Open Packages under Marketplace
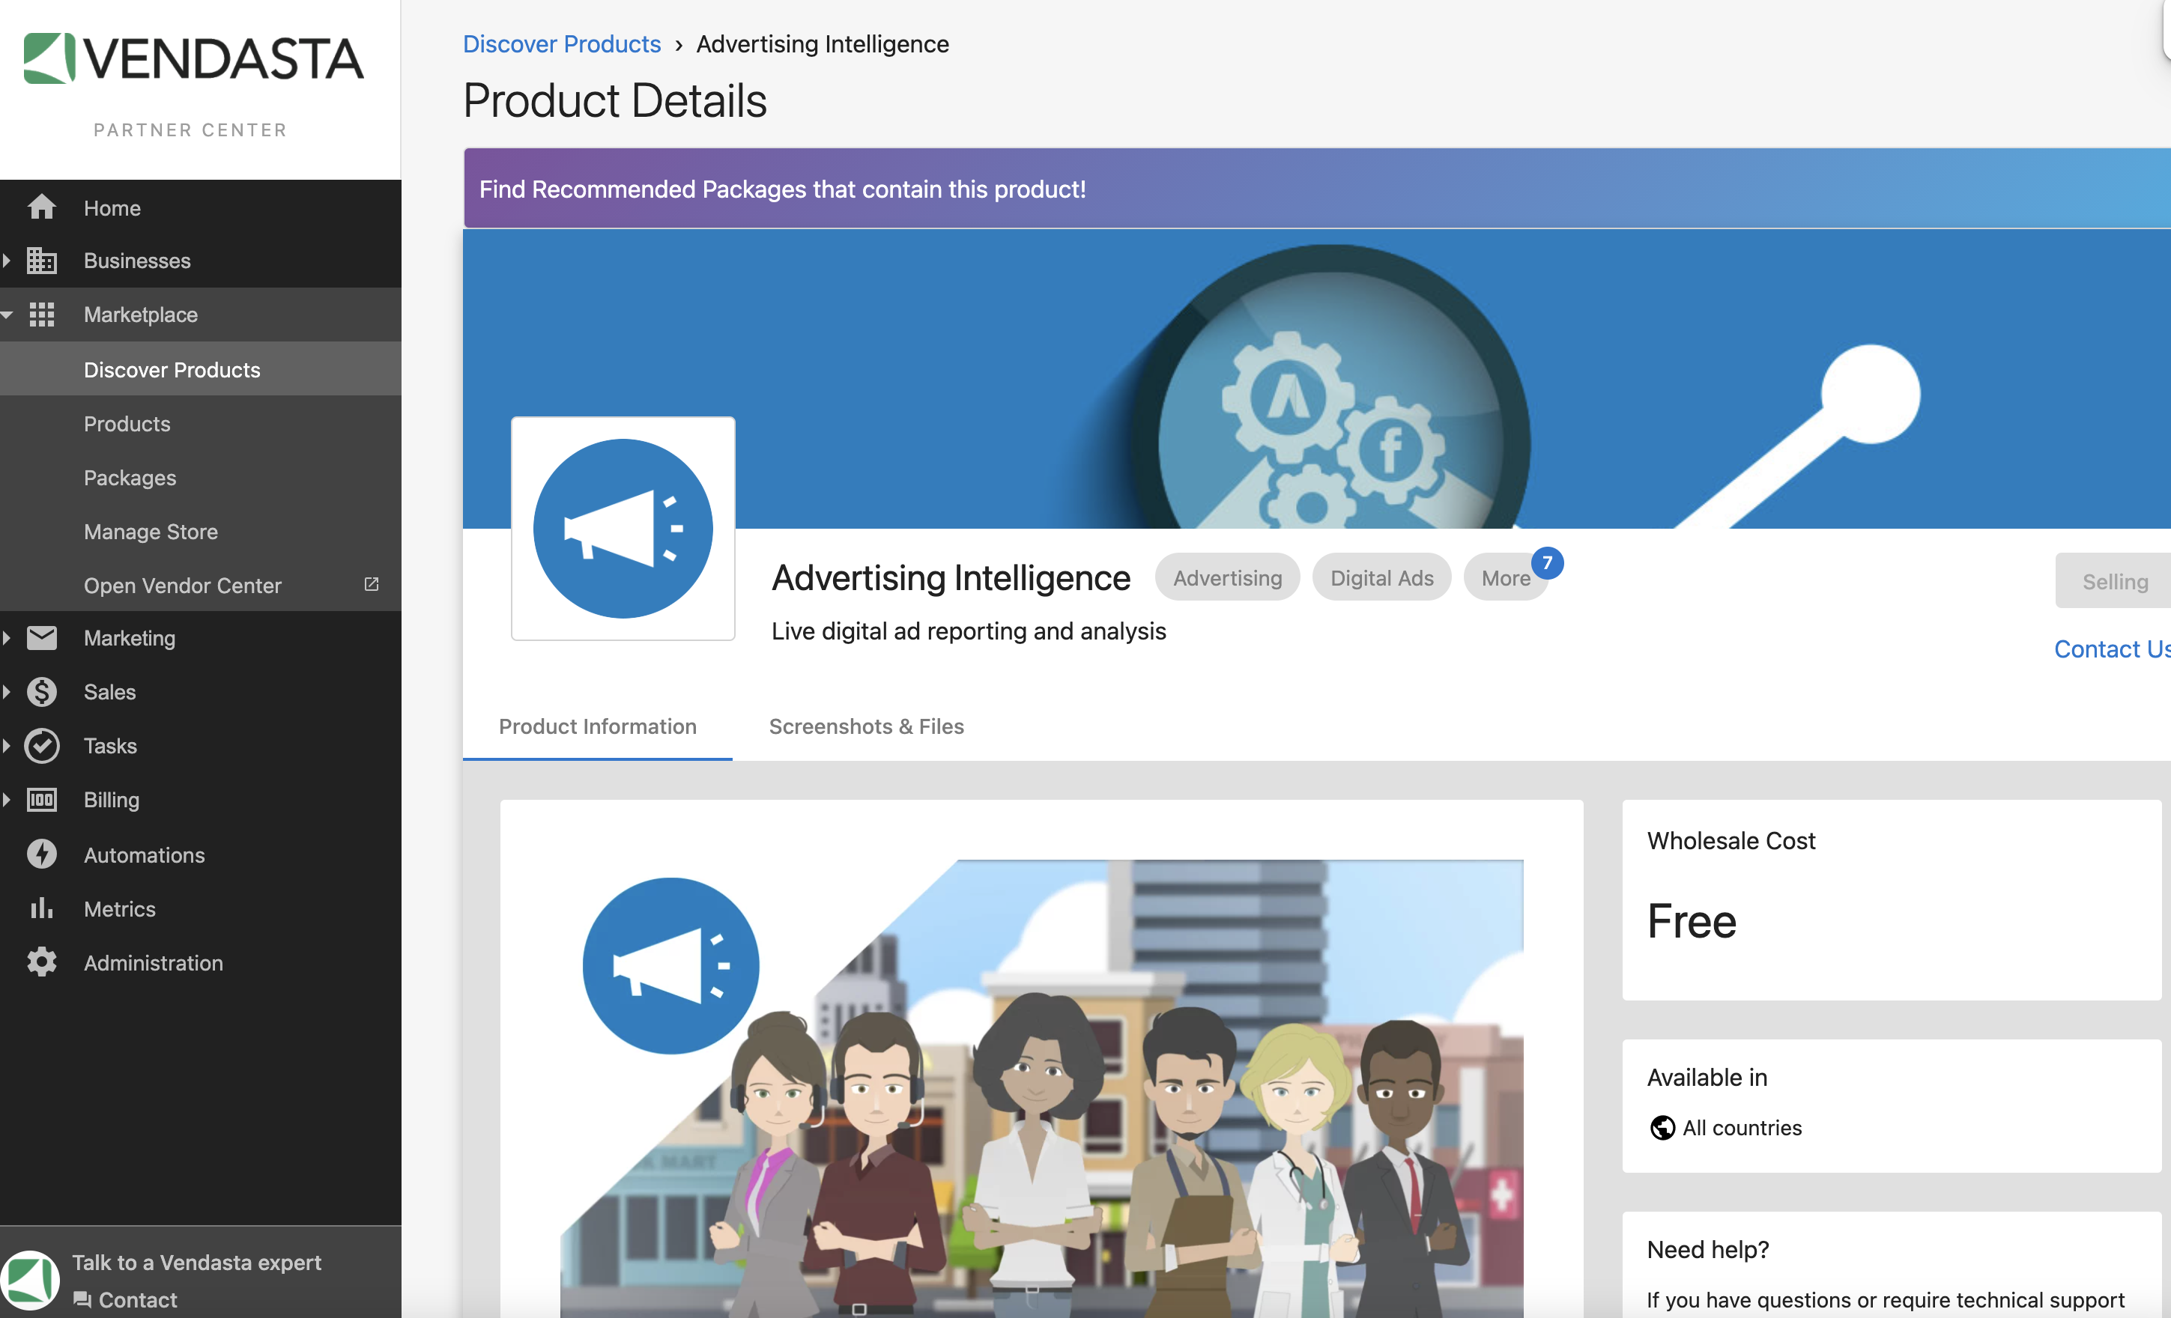This screenshot has height=1318, width=2171. pyautogui.click(x=201, y=476)
